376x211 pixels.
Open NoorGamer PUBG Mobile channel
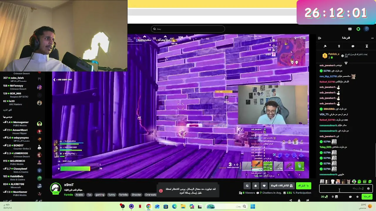click(x=22, y=193)
